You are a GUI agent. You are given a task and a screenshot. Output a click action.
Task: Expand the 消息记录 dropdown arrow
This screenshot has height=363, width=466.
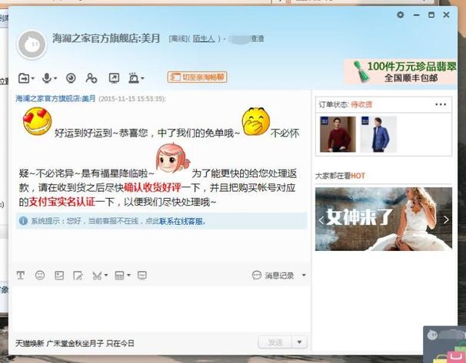coord(304,276)
